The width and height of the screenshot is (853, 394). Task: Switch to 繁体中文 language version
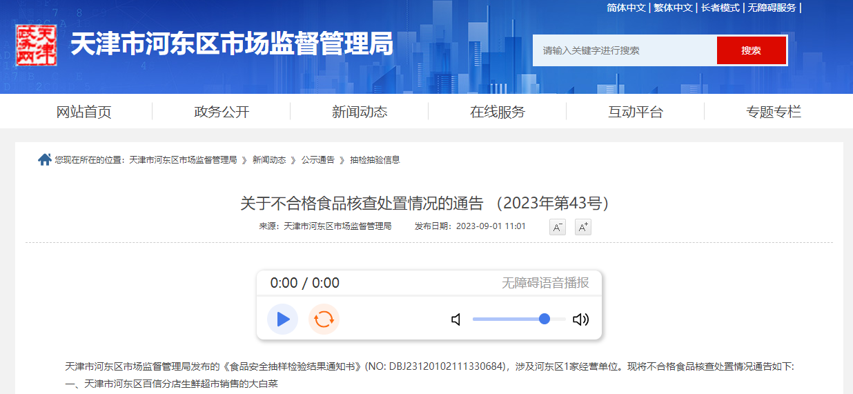coord(673,8)
